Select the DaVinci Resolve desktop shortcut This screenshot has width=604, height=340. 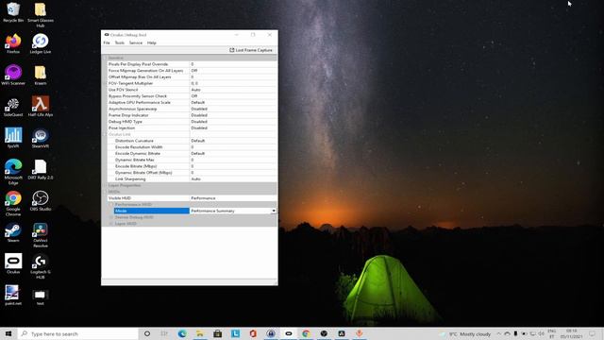pyautogui.click(x=41, y=235)
